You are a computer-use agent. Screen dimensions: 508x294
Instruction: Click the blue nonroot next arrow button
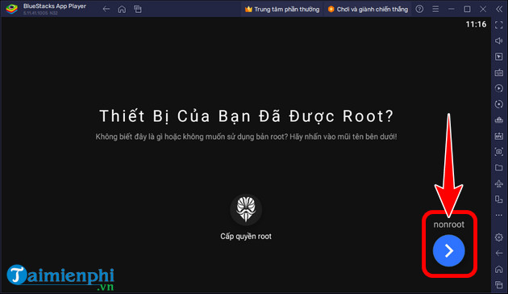pyautogui.click(x=448, y=250)
